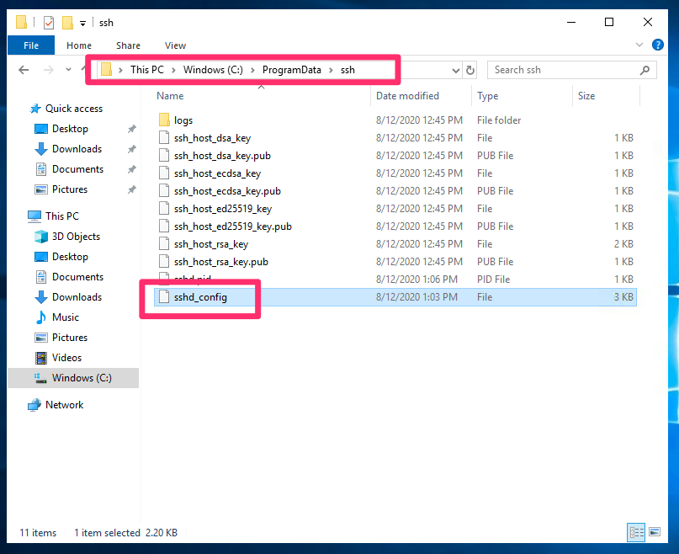Click the back navigation arrow
The image size is (679, 554).
point(24,70)
